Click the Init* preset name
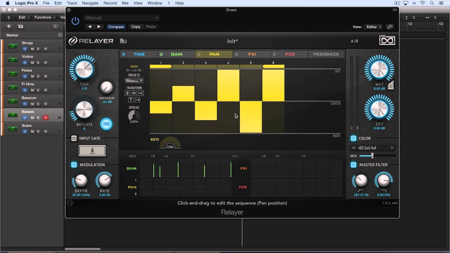 [232, 41]
